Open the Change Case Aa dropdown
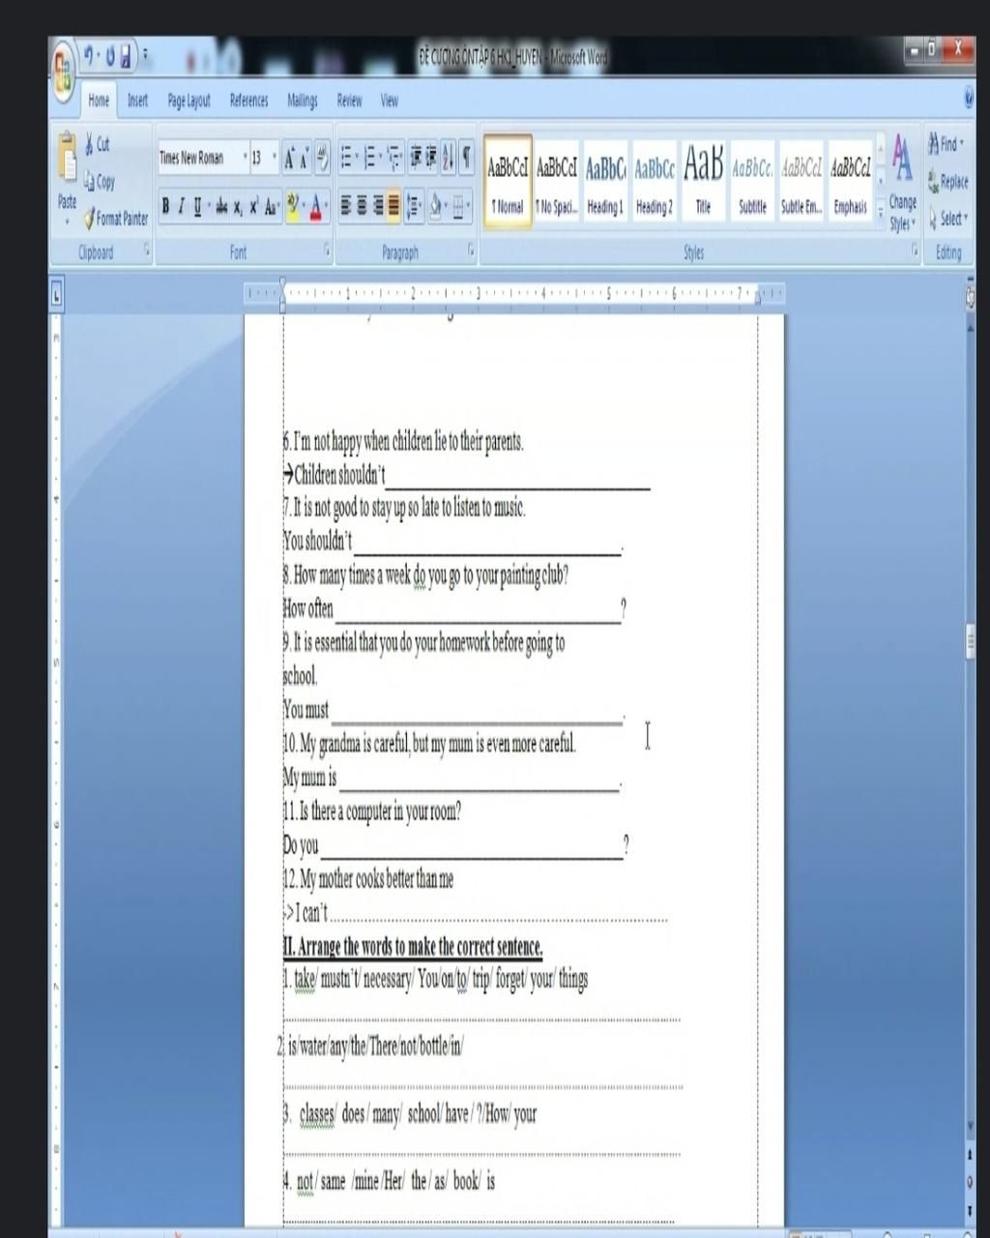Viewport: 990px width, 1238px height. (x=272, y=205)
